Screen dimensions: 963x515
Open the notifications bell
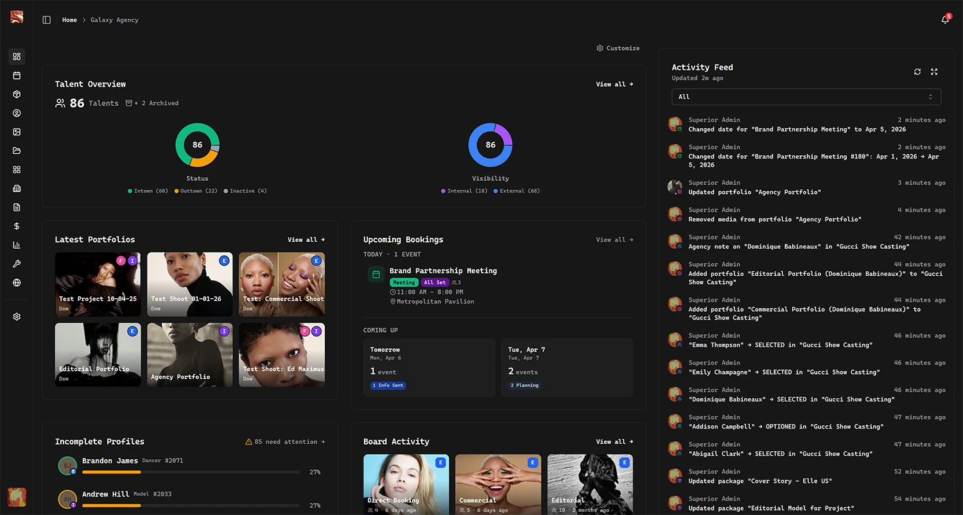[945, 20]
